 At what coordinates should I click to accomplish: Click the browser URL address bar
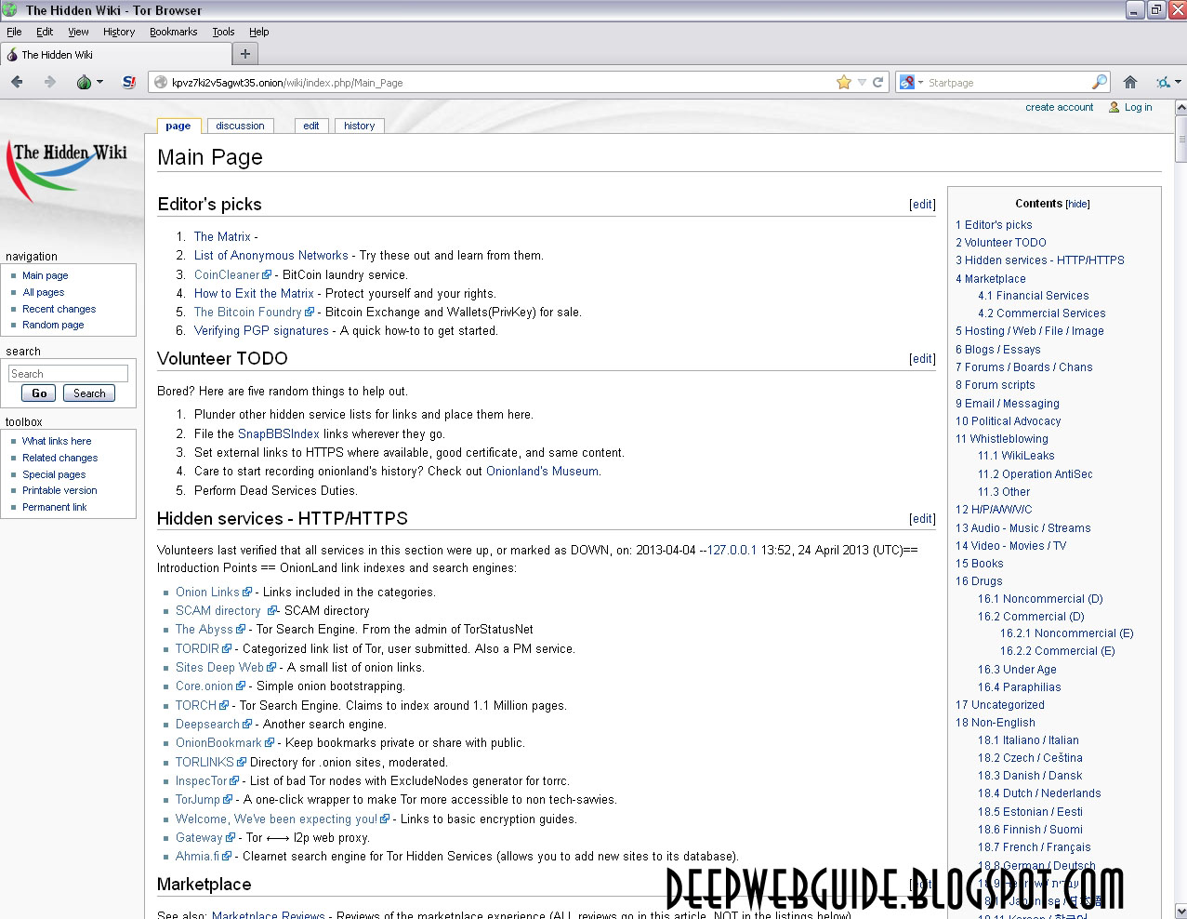[x=502, y=82]
